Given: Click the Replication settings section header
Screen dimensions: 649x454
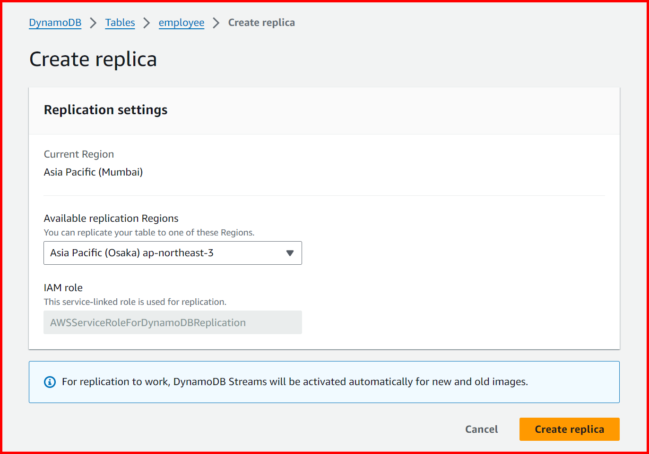Looking at the screenshot, I should (105, 109).
